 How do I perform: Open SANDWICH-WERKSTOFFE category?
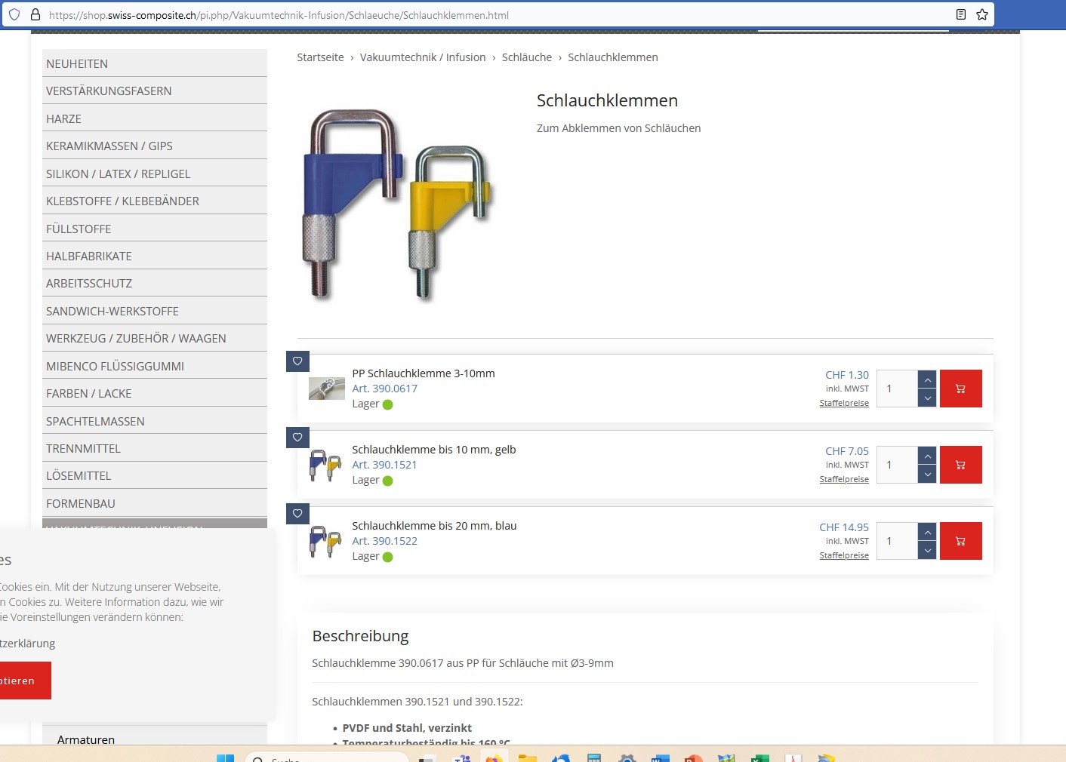[x=155, y=311]
